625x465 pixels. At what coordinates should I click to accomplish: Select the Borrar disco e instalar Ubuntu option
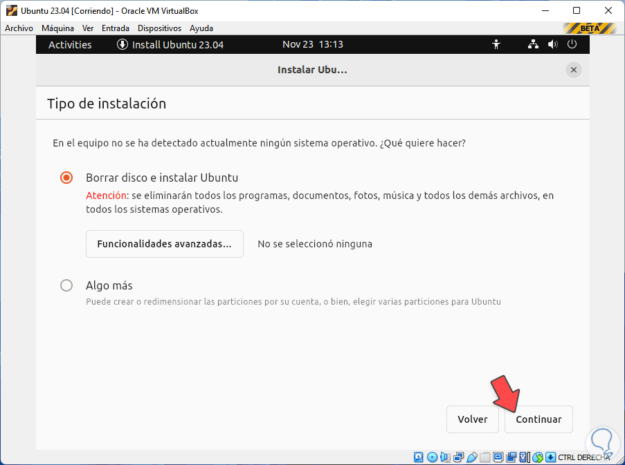[x=66, y=178]
